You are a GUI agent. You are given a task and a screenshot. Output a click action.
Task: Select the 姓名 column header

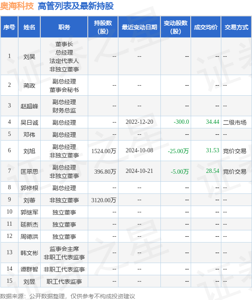tap(29, 27)
